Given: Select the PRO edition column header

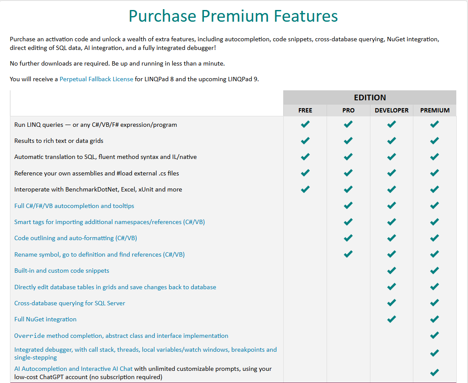Looking at the screenshot, I should pos(348,110).
